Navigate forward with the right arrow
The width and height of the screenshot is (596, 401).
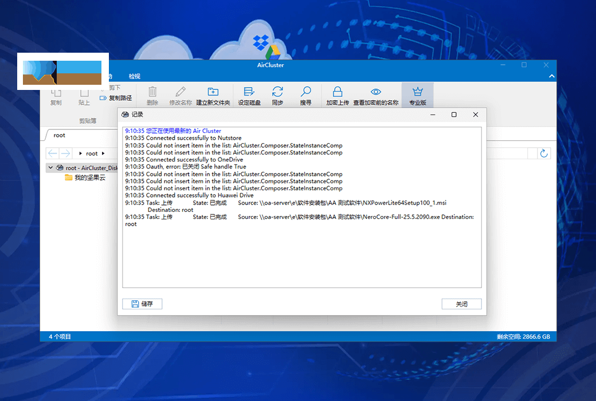65,153
